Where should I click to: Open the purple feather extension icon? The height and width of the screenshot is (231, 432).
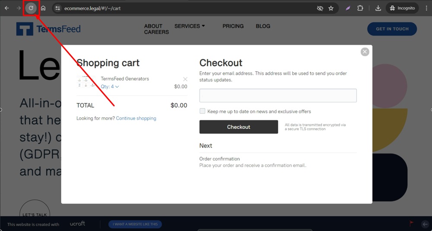point(348,8)
